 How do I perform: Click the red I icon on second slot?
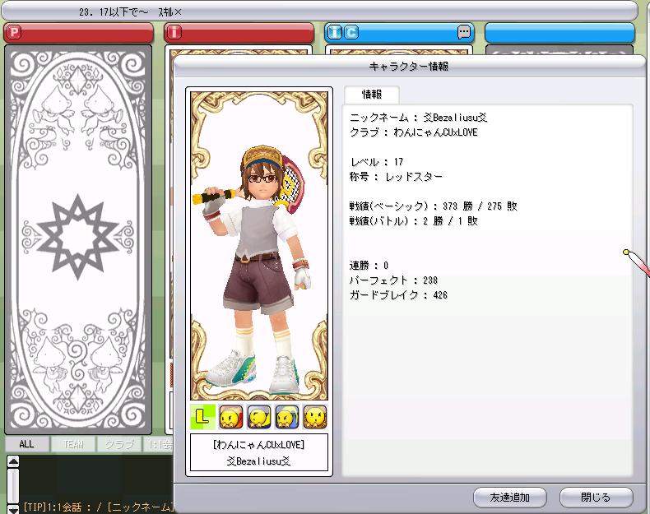click(x=174, y=33)
